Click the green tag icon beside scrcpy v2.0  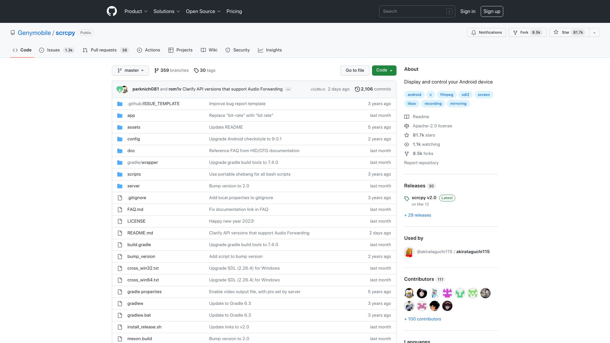point(407,198)
